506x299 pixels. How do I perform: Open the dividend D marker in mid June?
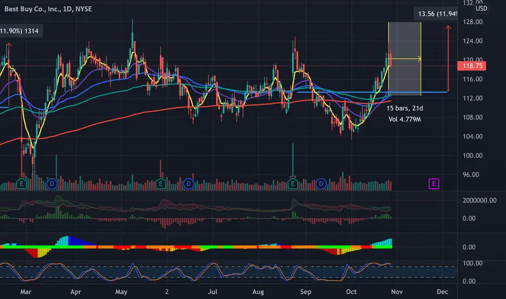click(188, 184)
